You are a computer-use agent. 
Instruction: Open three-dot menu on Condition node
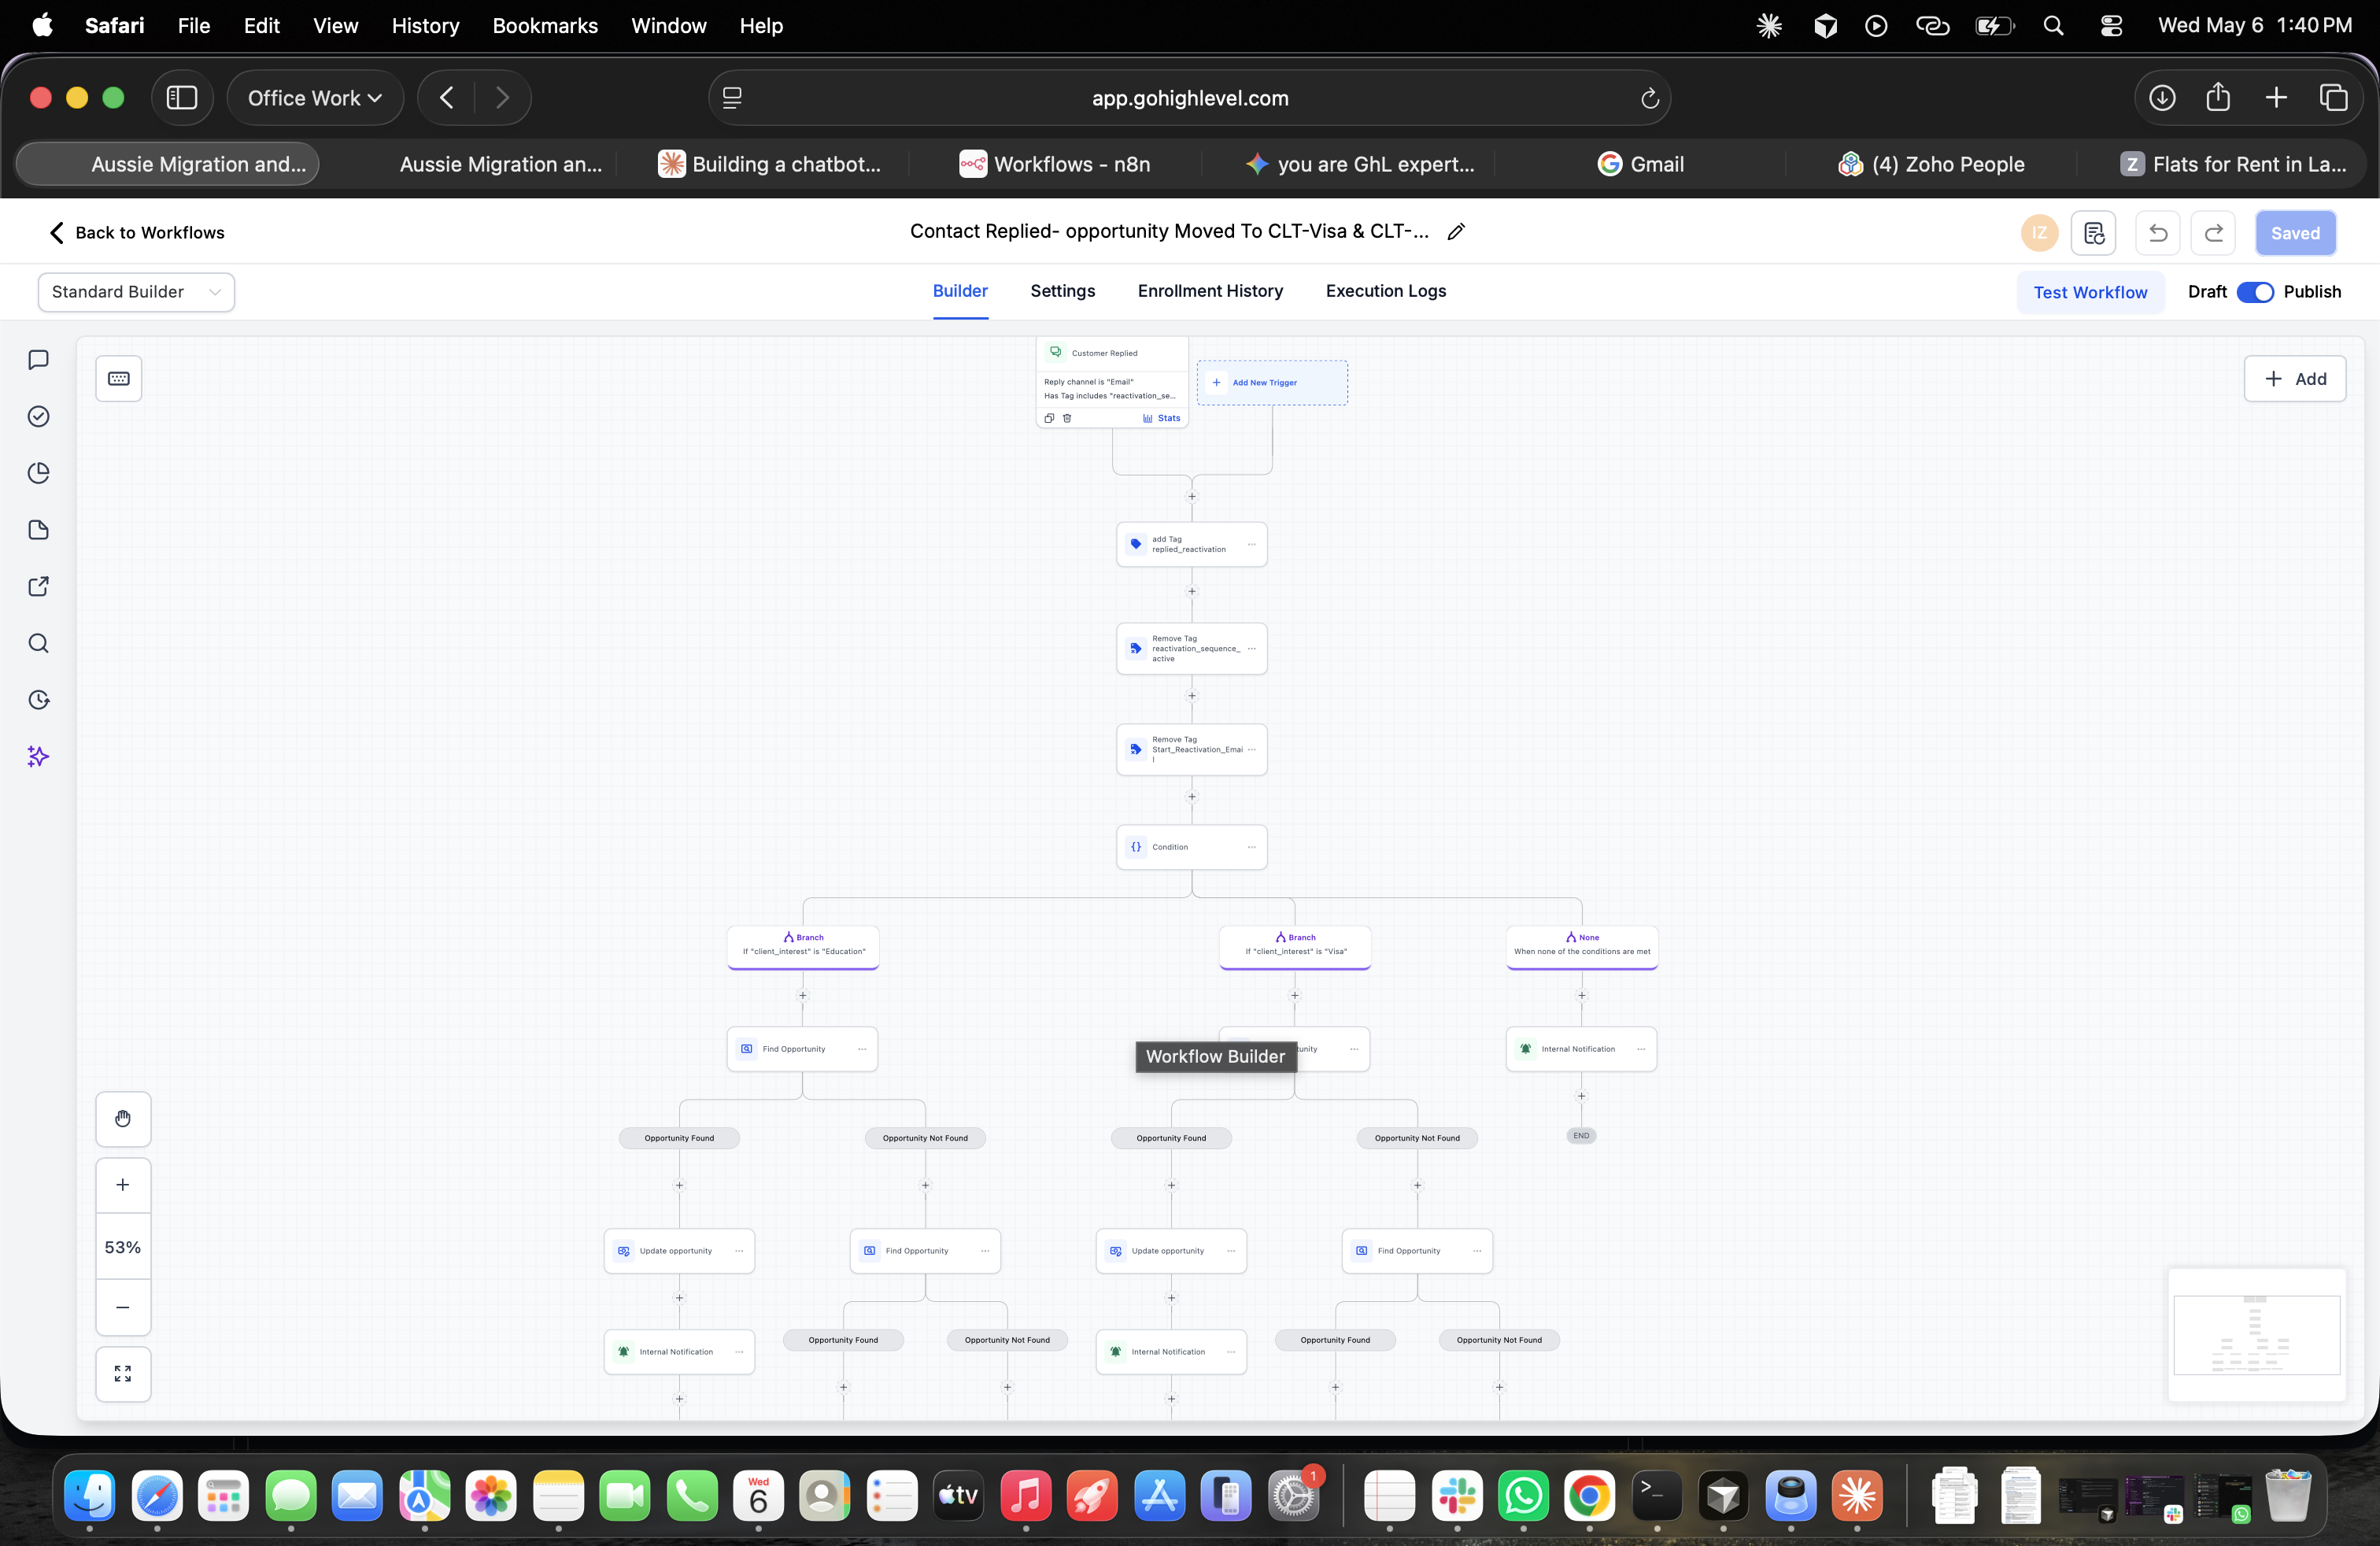(x=1251, y=847)
